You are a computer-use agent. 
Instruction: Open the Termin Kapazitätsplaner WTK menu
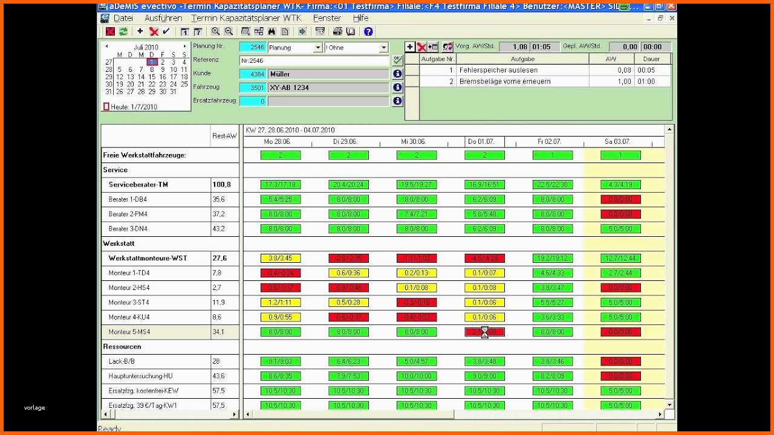click(246, 18)
